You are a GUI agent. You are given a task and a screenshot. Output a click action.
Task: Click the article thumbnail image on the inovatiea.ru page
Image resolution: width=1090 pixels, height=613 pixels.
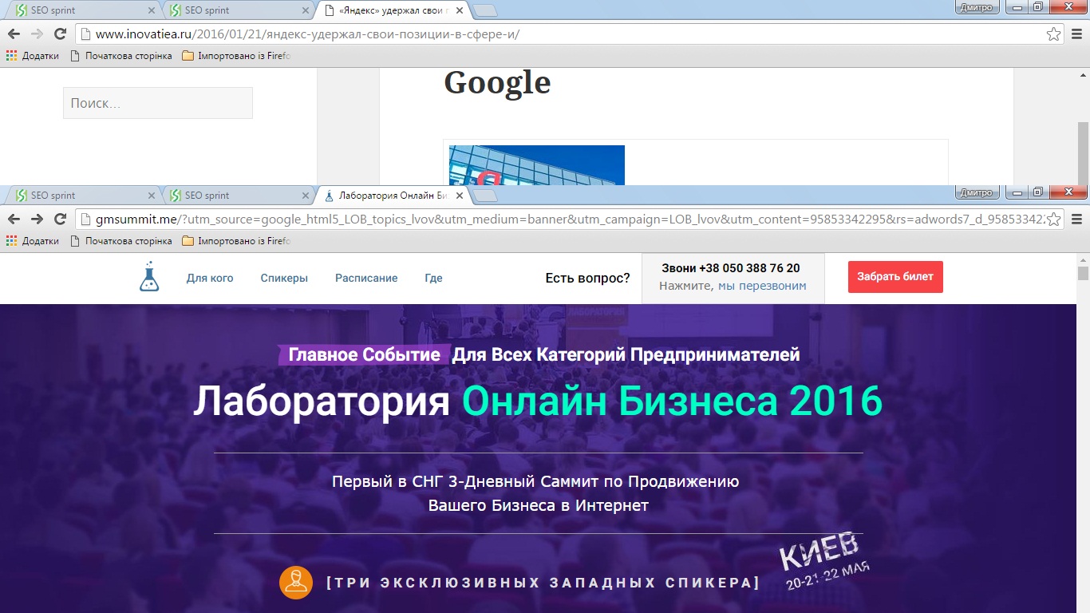(x=537, y=165)
